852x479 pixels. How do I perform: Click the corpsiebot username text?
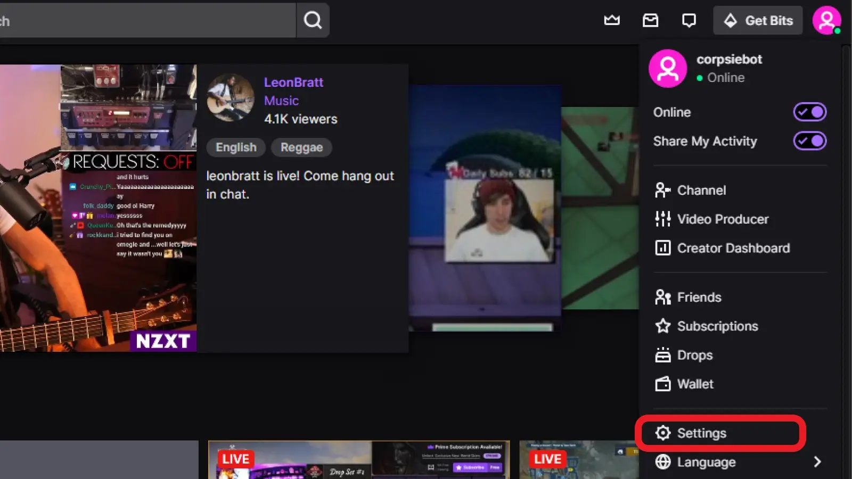[729, 59]
